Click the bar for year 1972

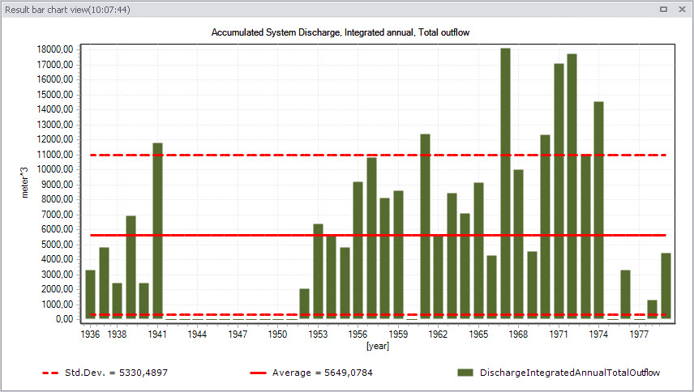tap(572, 186)
